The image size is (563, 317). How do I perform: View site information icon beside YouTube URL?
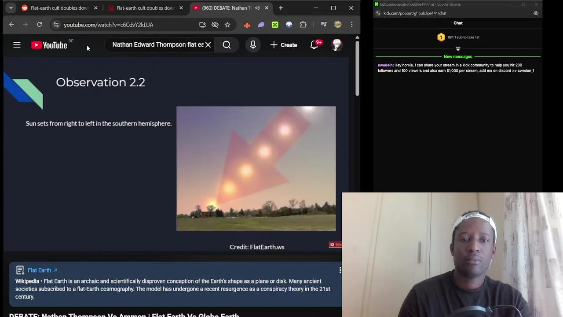coord(56,25)
